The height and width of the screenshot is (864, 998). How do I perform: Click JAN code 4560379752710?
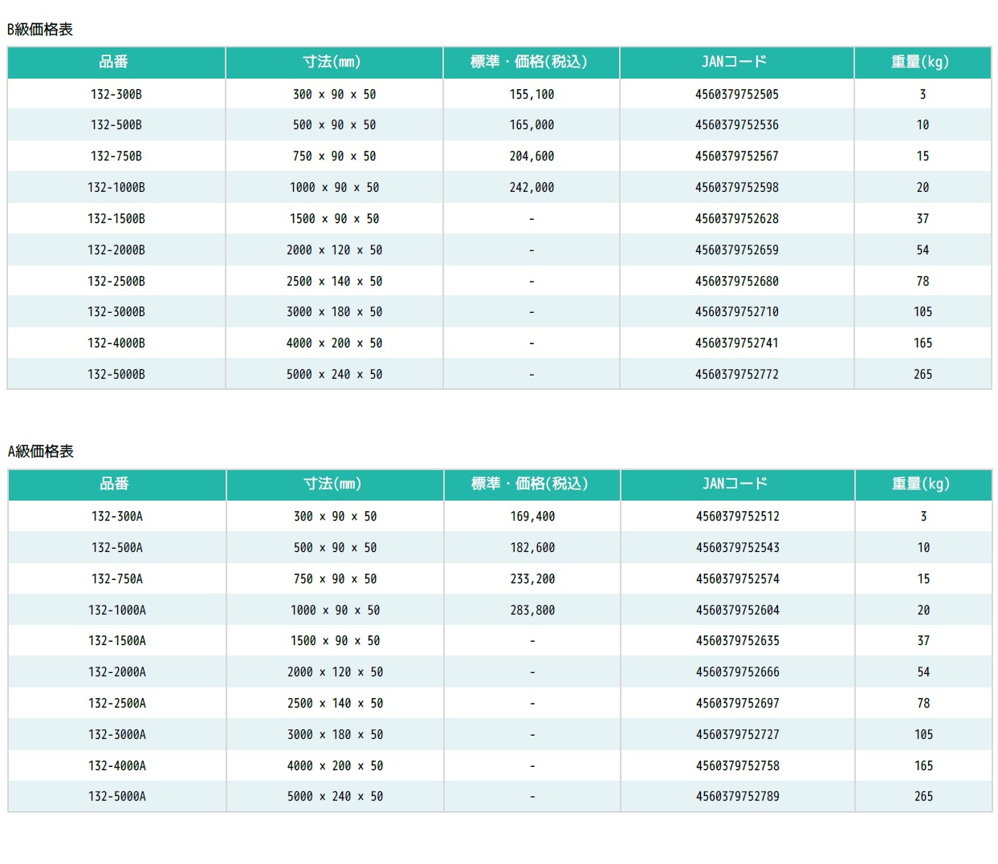[x=737, y=312]
